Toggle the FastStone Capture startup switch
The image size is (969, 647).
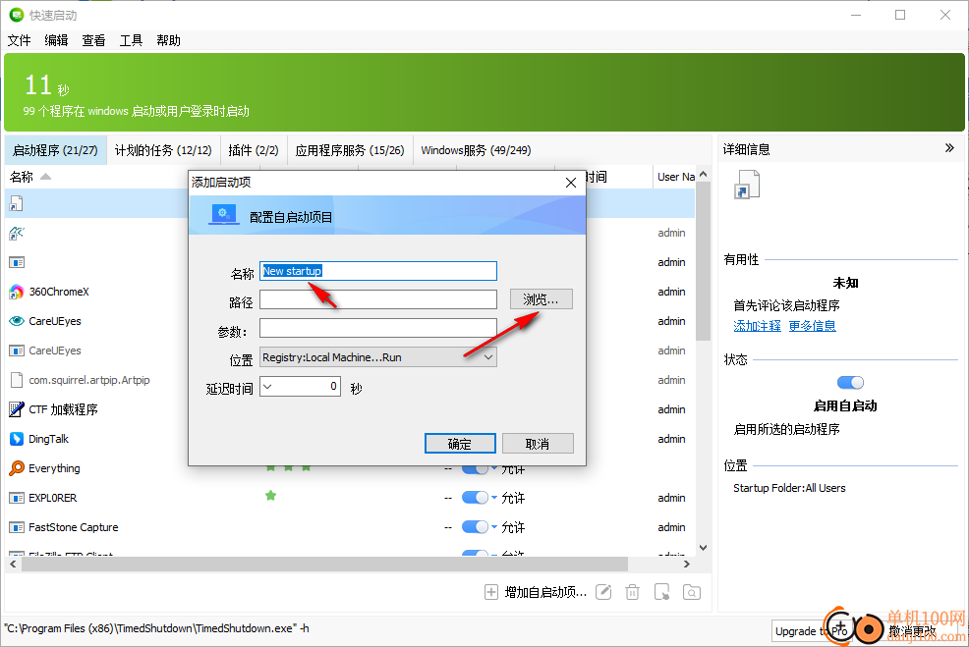pyautogui.click(x=475, y=526)
